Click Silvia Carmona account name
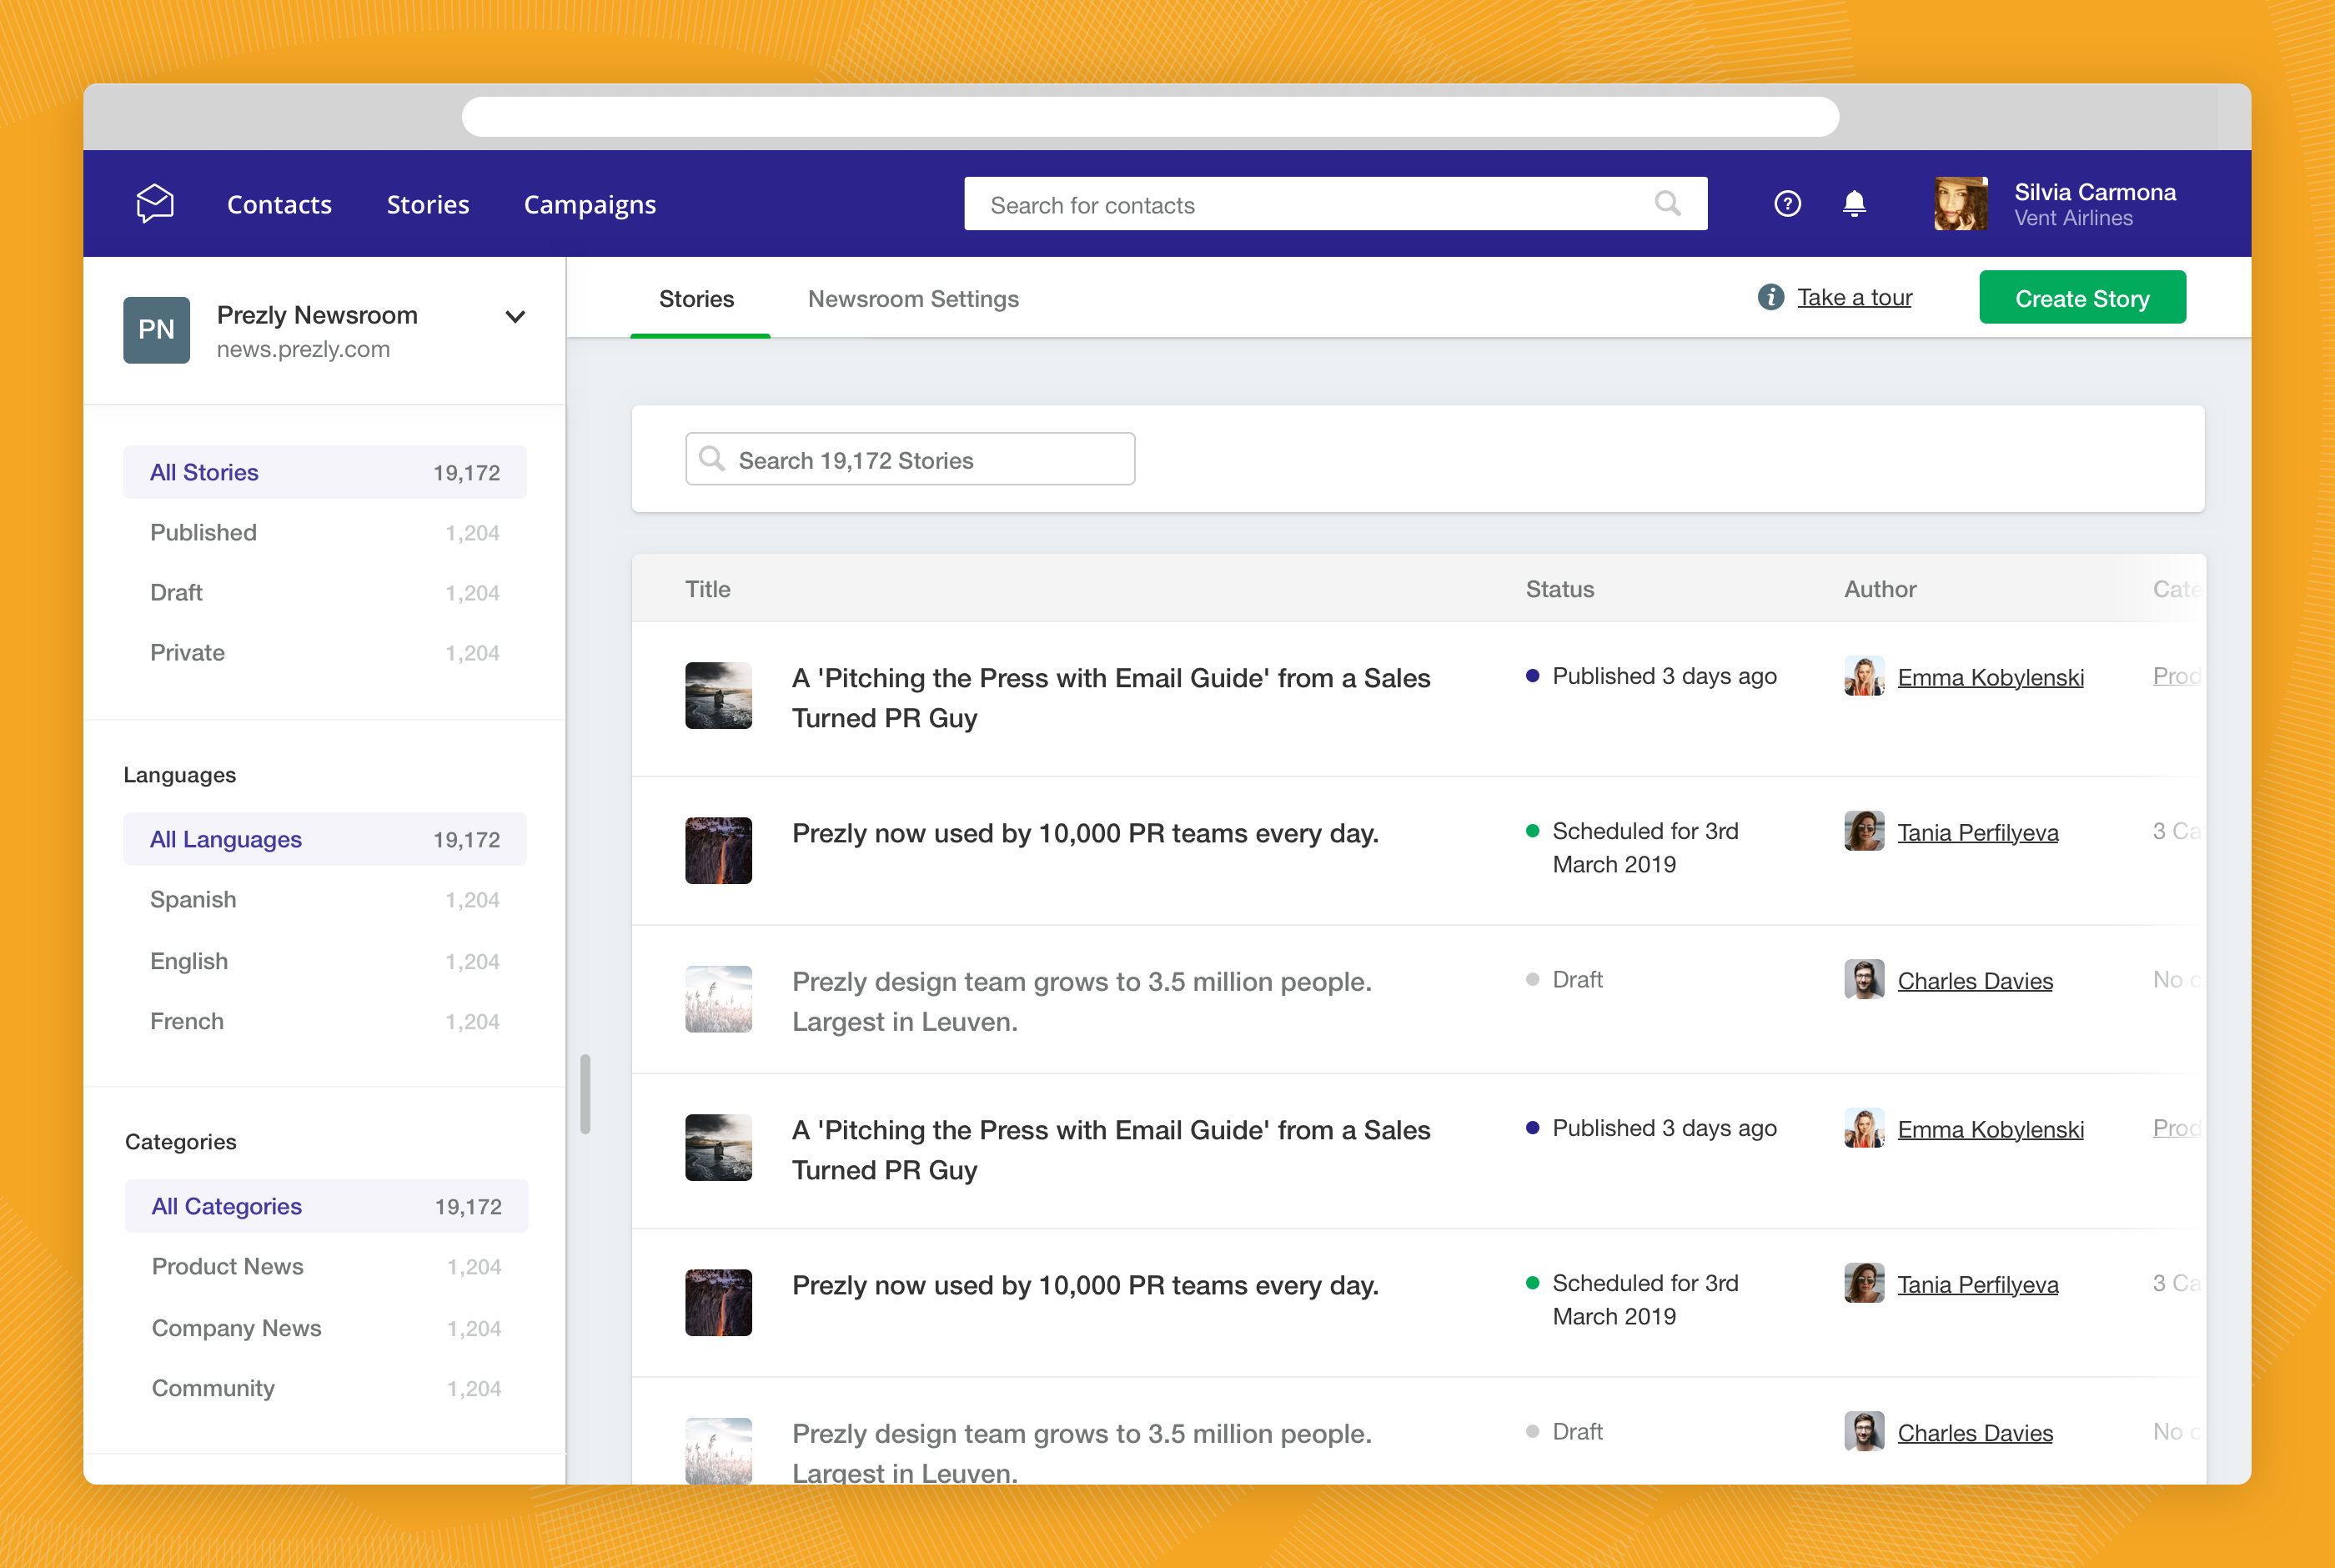This screenshot has width=2335, height=1568. 2094,192
